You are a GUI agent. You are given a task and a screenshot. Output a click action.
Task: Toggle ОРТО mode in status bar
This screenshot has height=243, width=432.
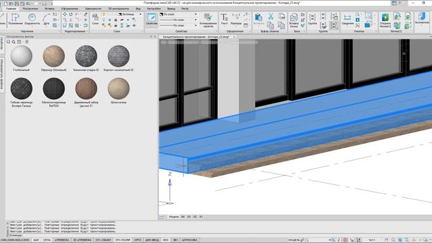coord(138,240)
